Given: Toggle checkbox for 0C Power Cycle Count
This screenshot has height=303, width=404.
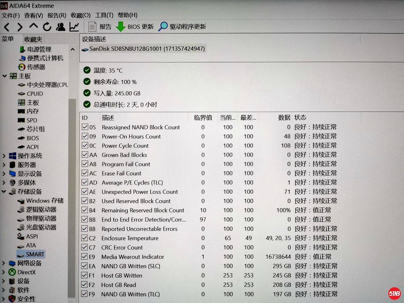Looking at the screenshot, I should [85, 145].
